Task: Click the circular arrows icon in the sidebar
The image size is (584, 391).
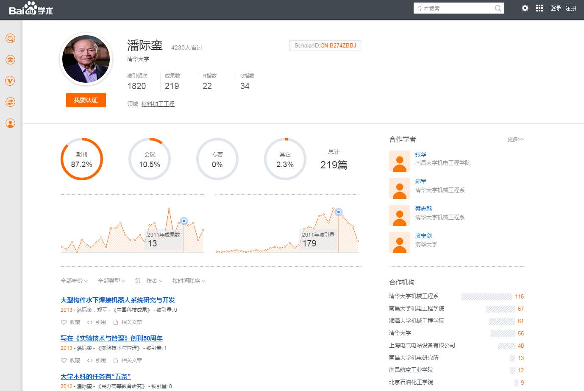Action: 11,102
